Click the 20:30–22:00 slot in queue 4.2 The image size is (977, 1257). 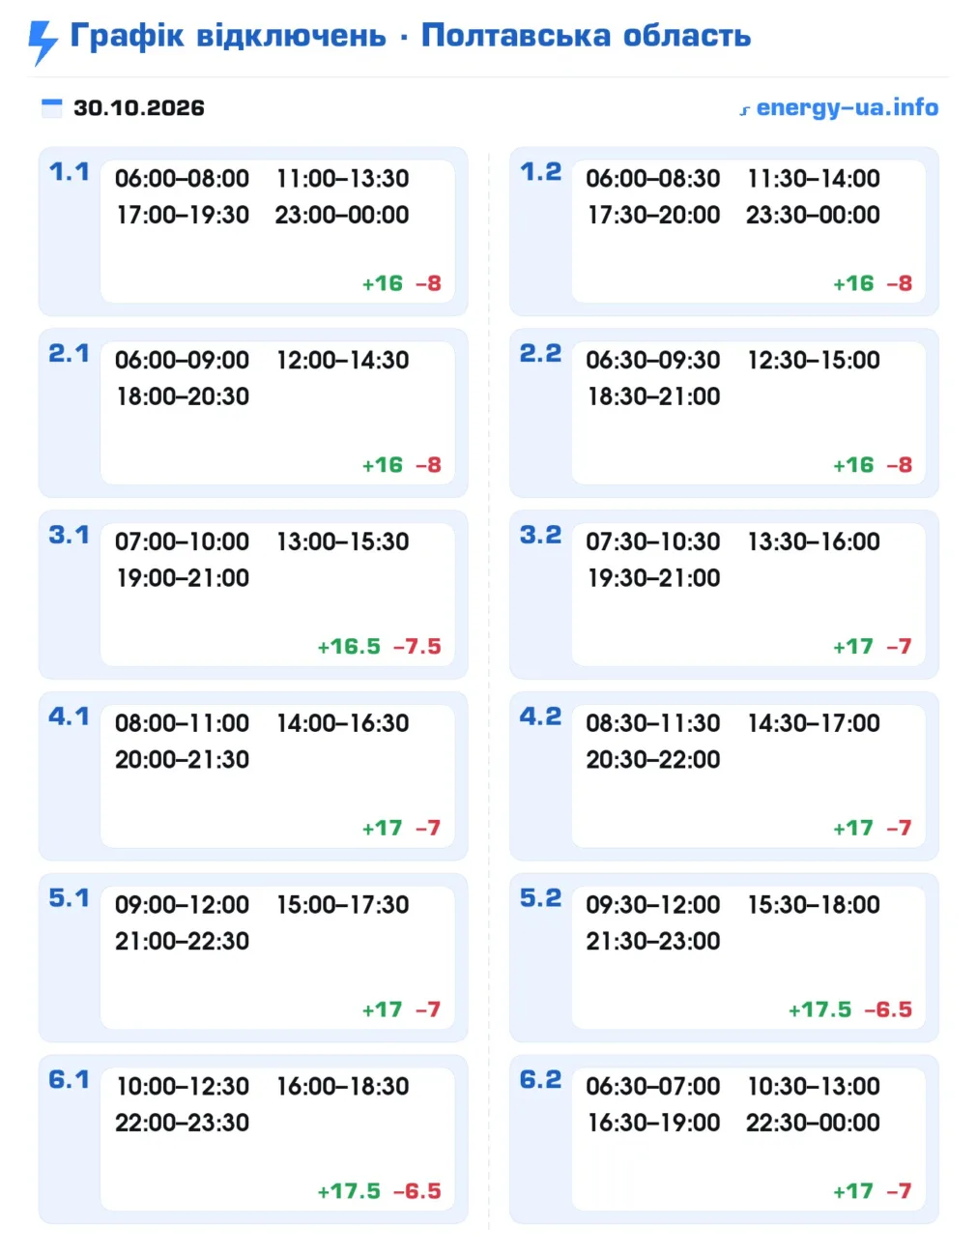pos(653,760)
